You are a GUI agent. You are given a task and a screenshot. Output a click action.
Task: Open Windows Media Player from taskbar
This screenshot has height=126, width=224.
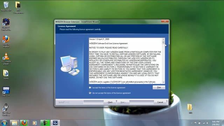coord(35,123)
